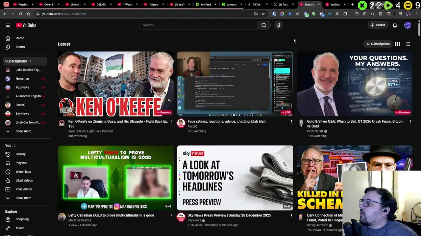Open the Watch later list
This screenshot has height=236, width=421.
click(24, 171)
